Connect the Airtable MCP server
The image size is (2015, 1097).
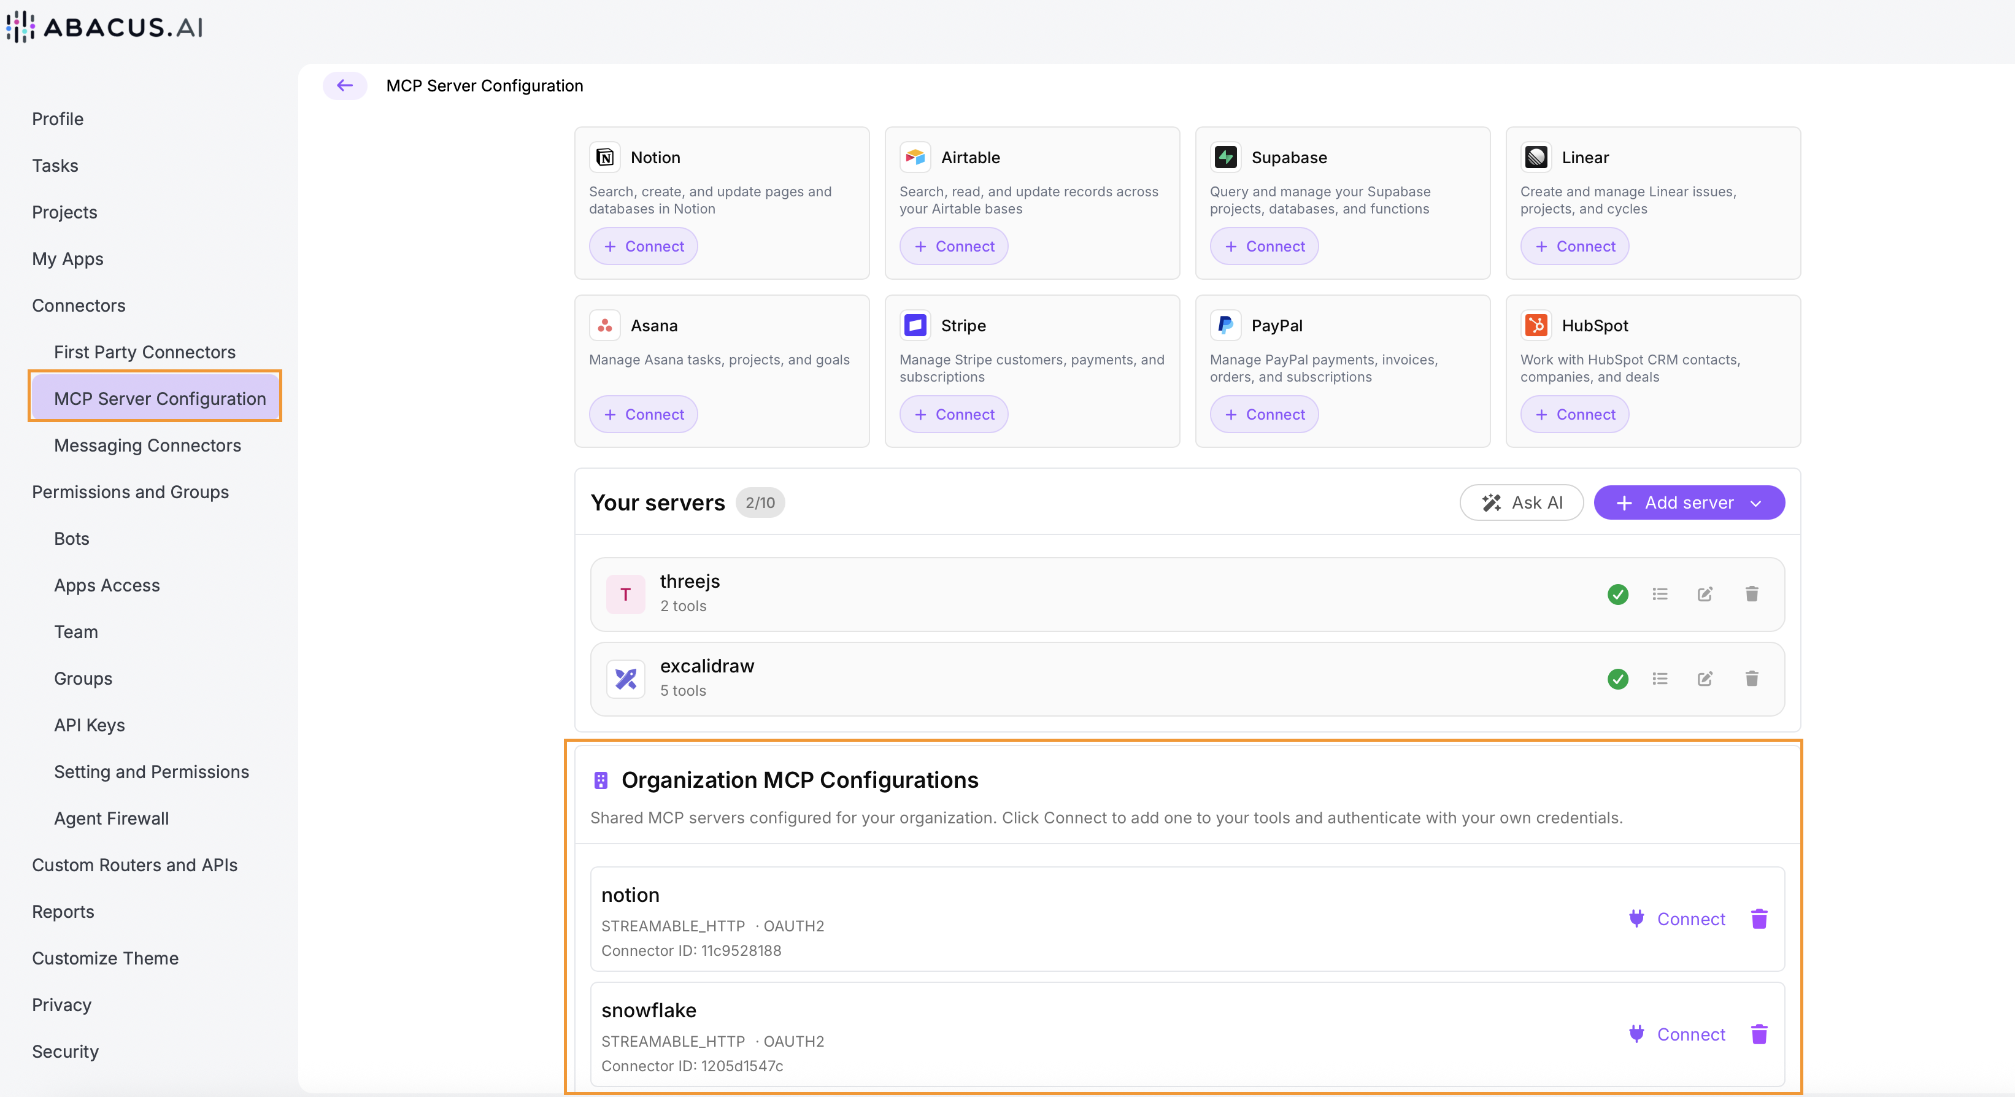pyautogui.click(x=954, y=246)
